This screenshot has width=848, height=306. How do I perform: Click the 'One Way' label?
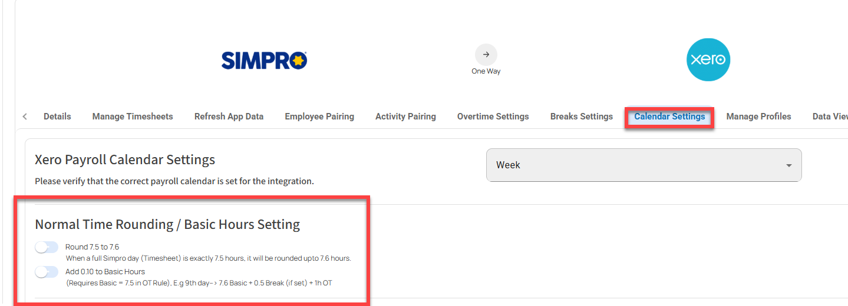(x=486, y=71)
